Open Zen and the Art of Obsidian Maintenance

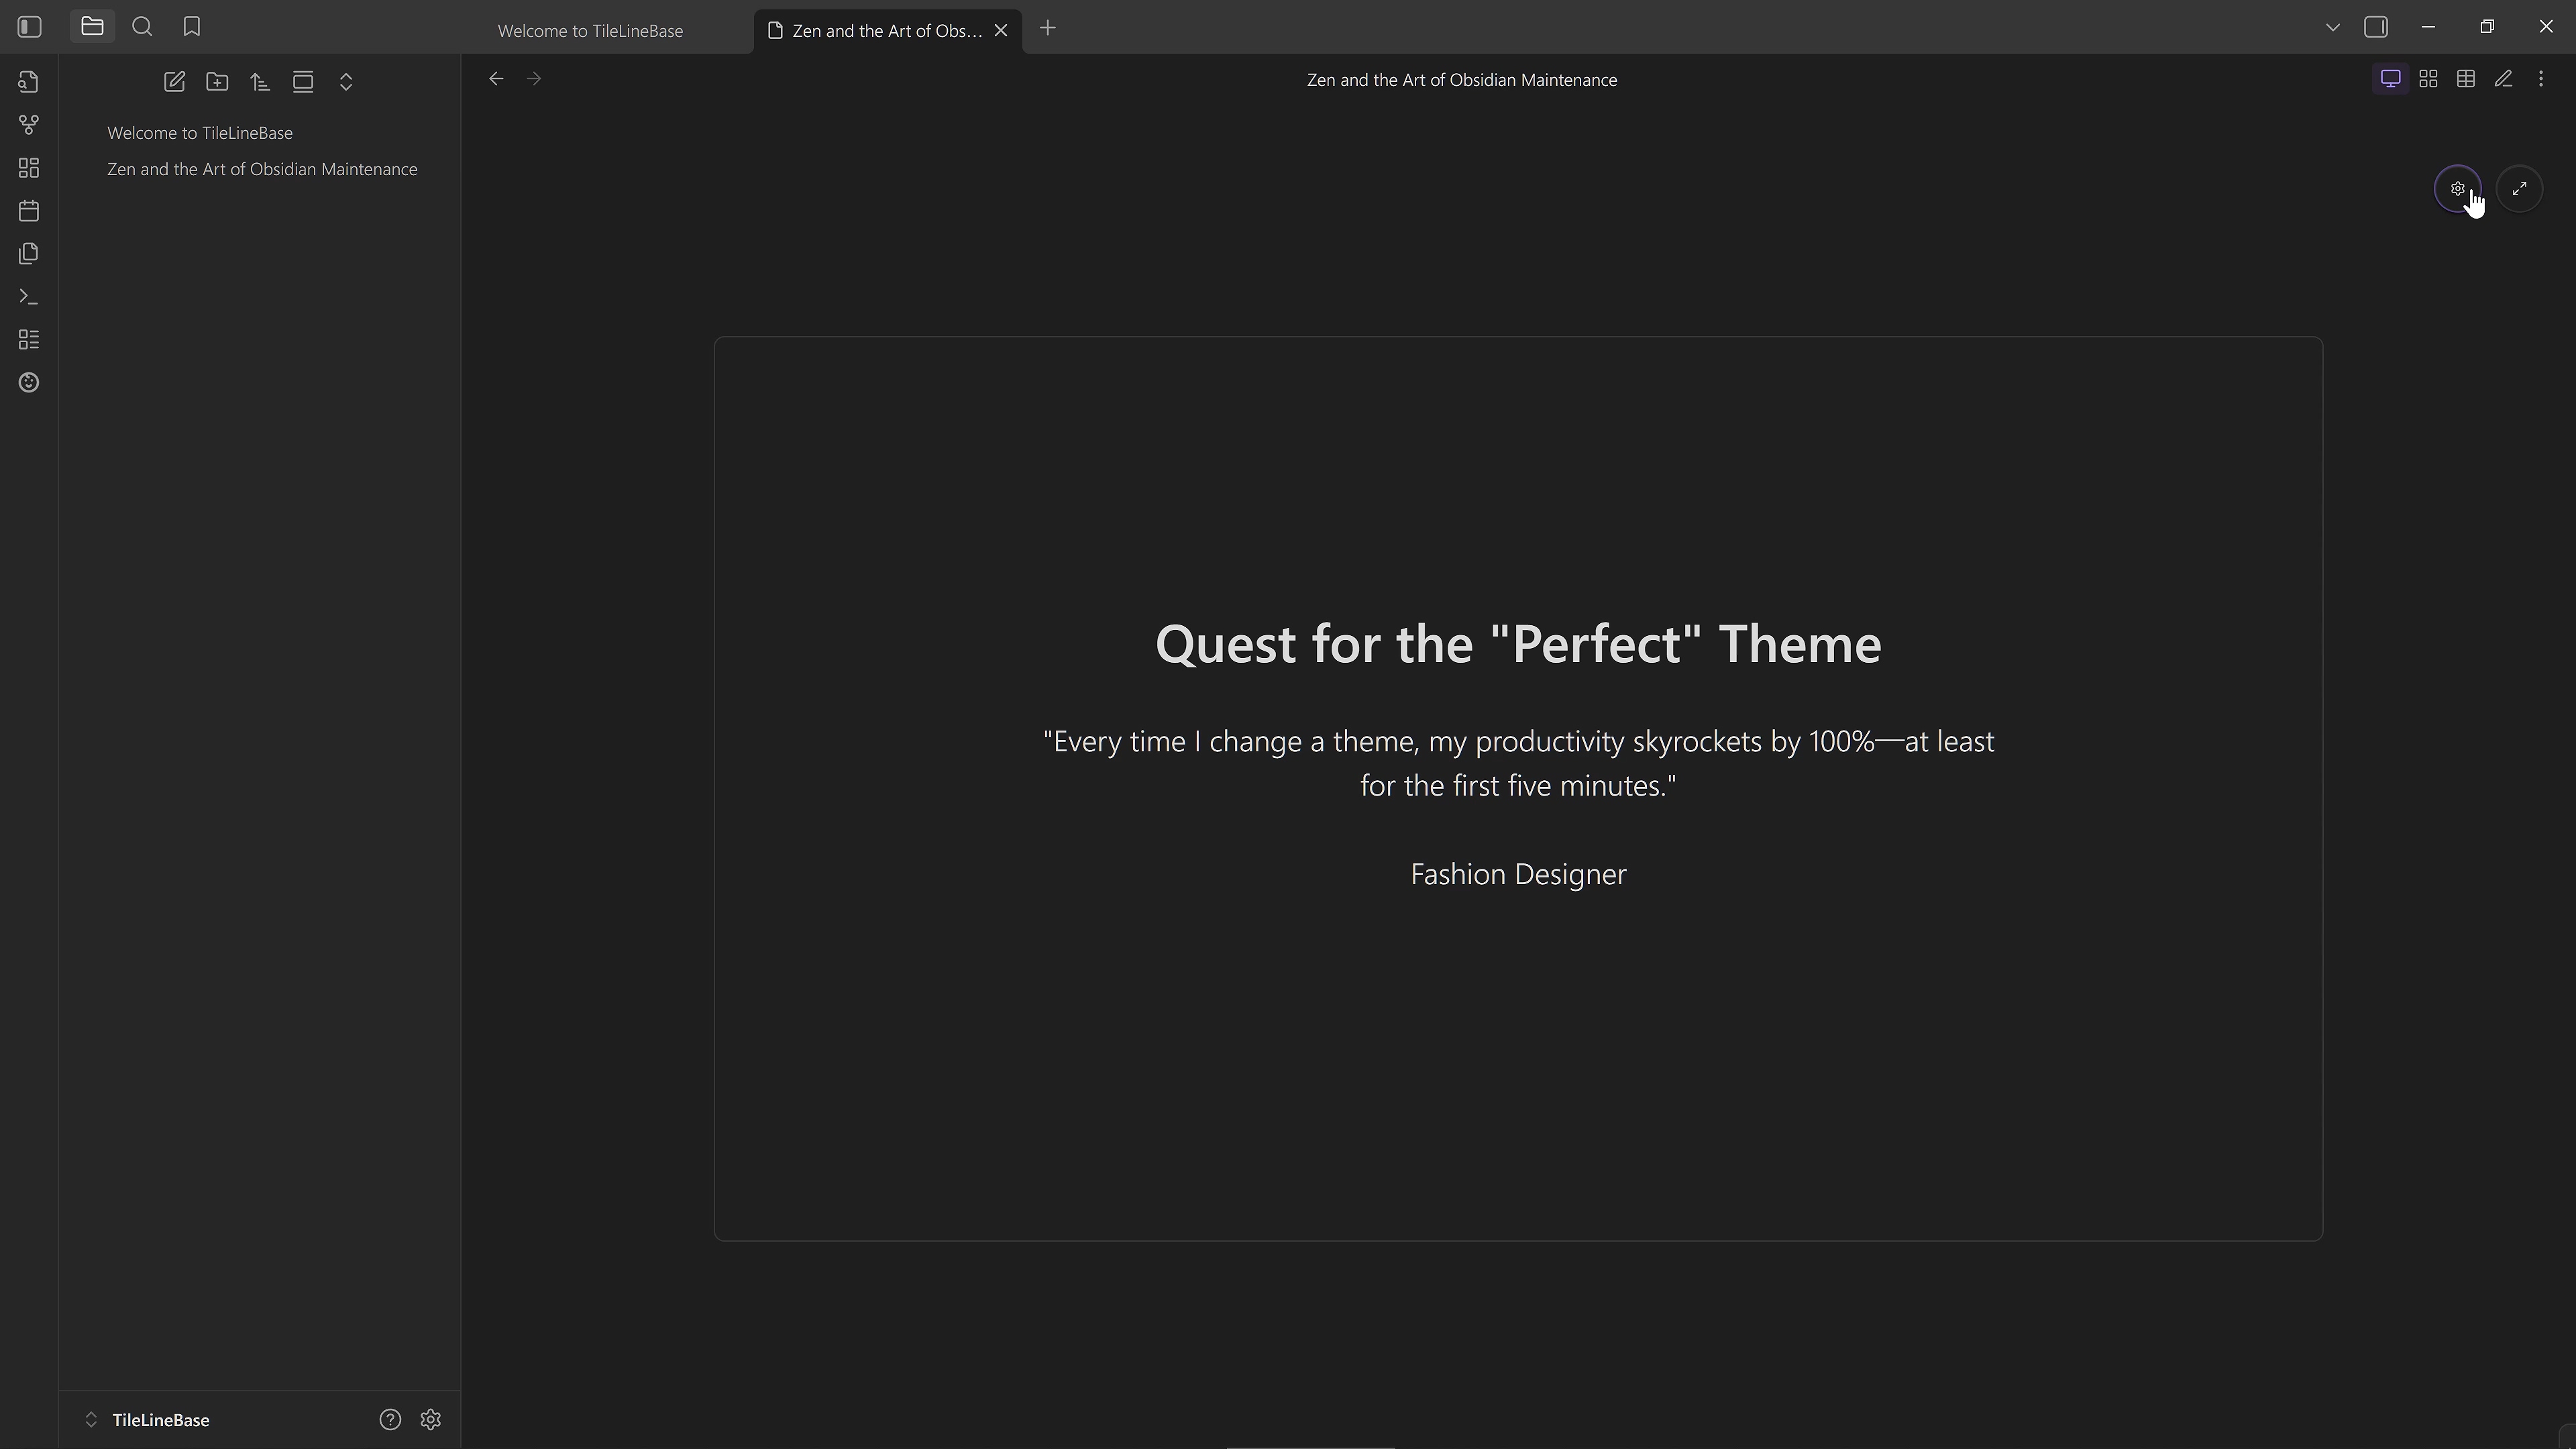coord(262,169)
